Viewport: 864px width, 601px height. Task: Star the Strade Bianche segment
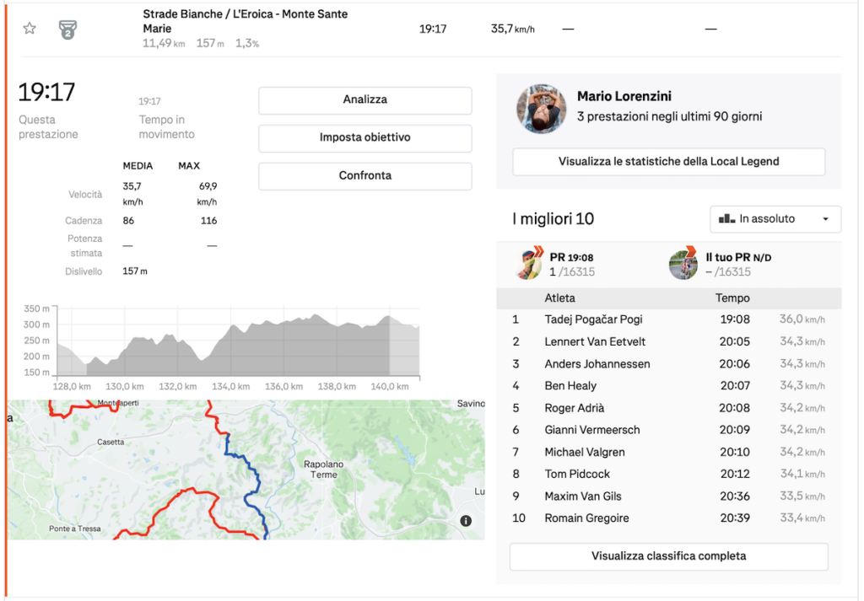30,29
